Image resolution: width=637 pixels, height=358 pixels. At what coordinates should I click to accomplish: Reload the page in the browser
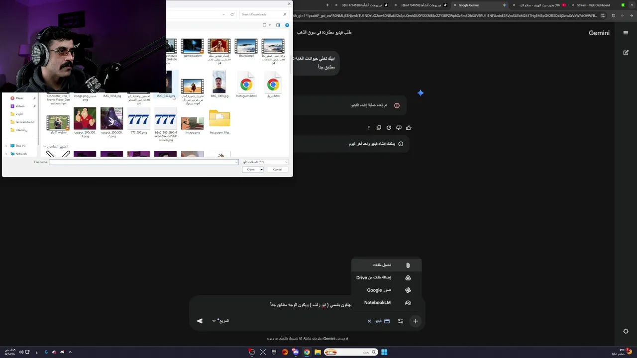[x=613, y=15]
